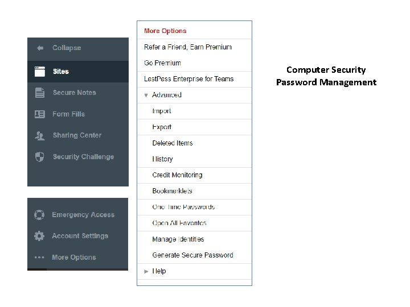Open Credit Monitoring option

(x=177, y=175)
